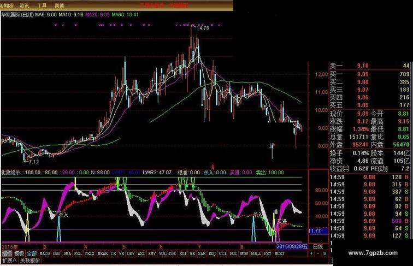
Task: Switch indicator to VR
Action: click(121, 253)
